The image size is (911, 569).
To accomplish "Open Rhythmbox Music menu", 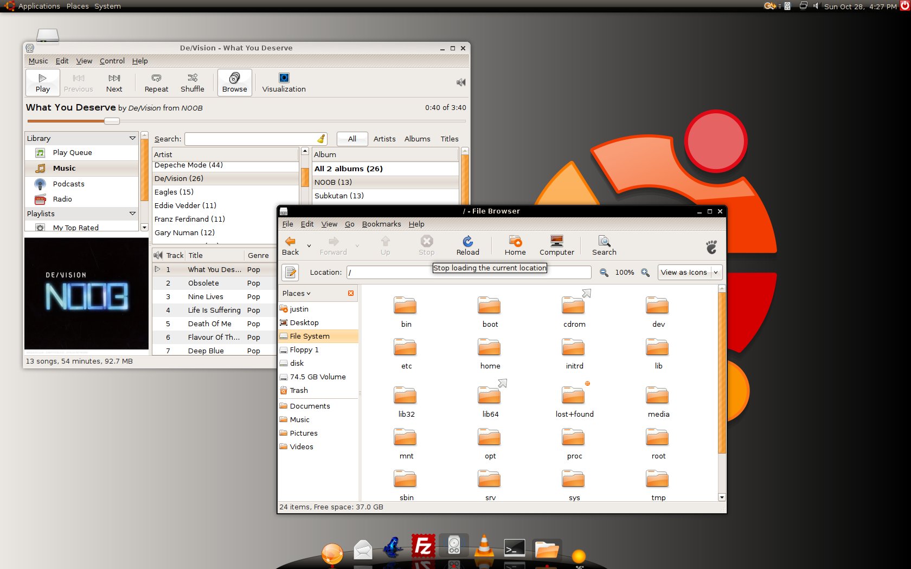I will [x=38, y=61].
